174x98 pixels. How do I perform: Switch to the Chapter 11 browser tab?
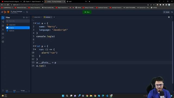(x=33, y=2)
